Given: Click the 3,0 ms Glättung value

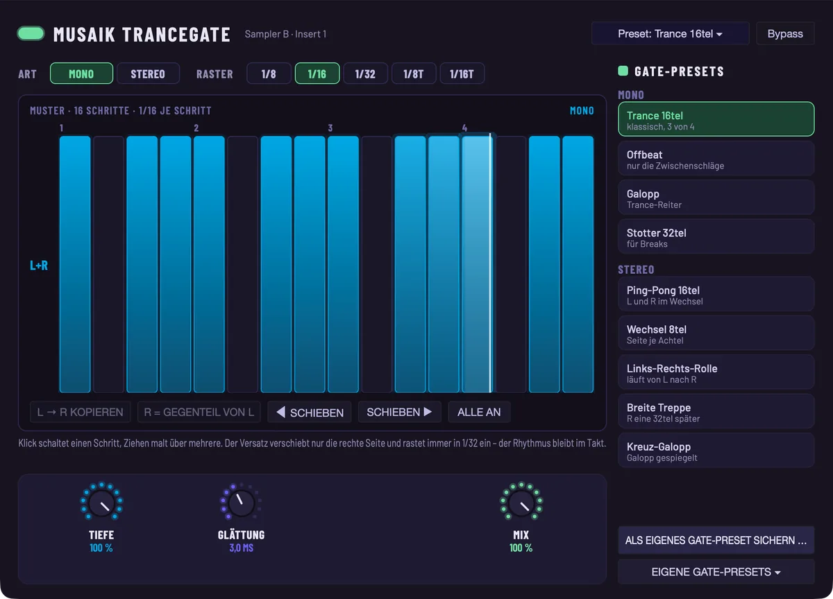Looking at the screenshot, I should (x=241, y=548).
